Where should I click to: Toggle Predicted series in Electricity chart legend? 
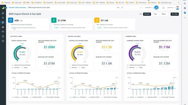point(24,97)
